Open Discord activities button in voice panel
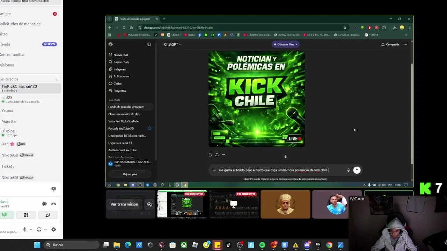Screen dimensions: 447x251 coord(26,215)
